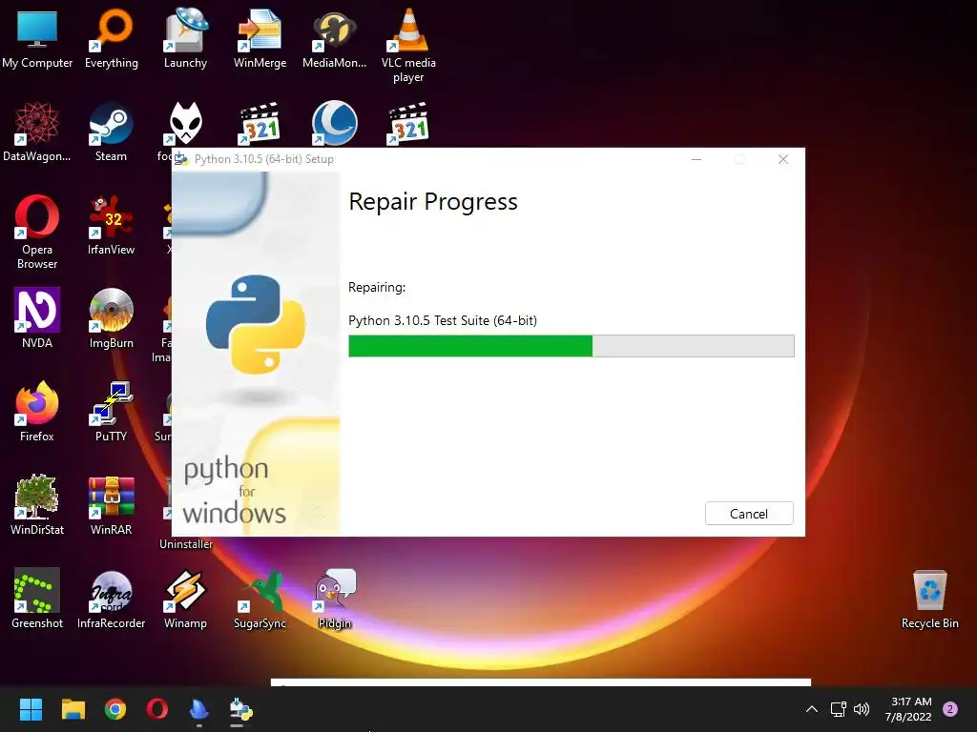Open Winamp from the desktop
Image resolution: width=977 pixels, height=732 pixels.
coord(185,599)
